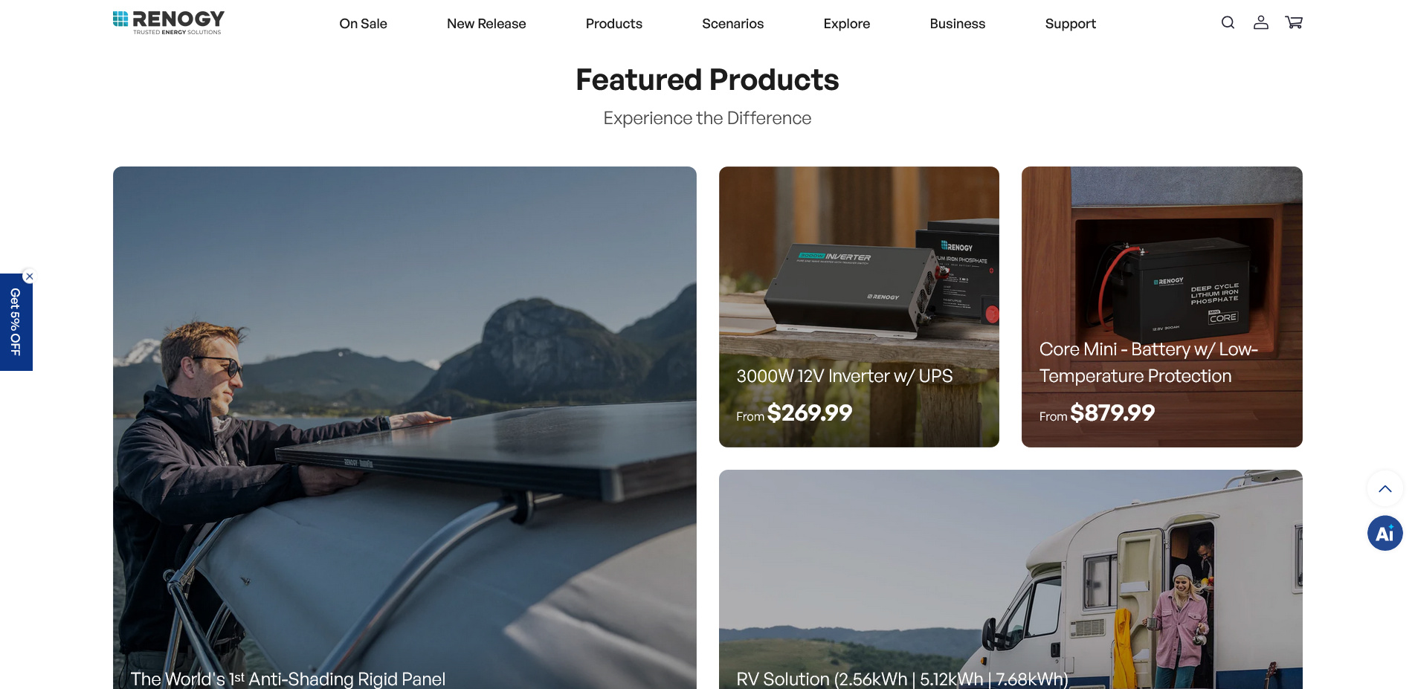Open the 3000W 12V Inverter product card
The width and height of the screenshot is (1415, 689).
point(859,306)
